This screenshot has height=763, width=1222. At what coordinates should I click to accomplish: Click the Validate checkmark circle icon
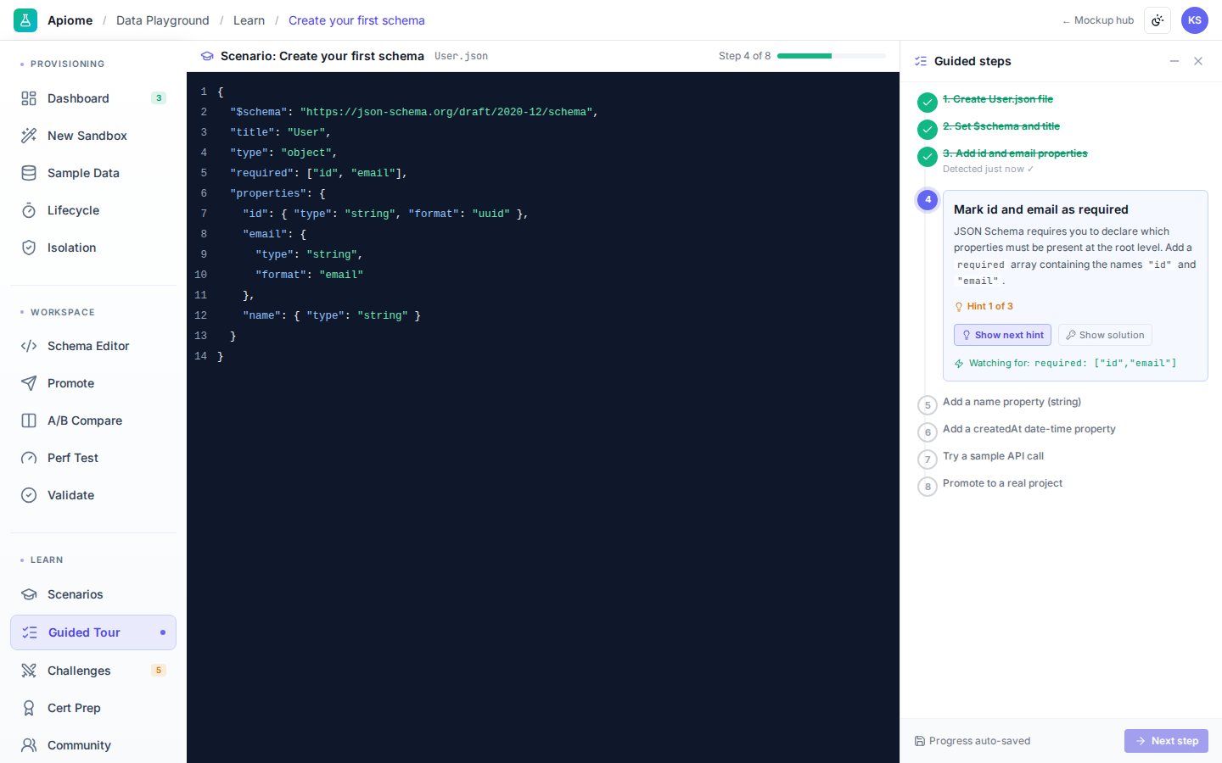tap(29, 495)
